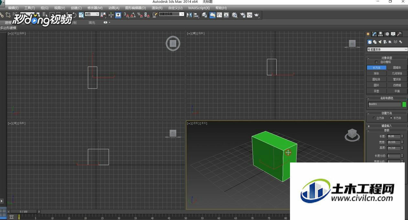Image resolution: width=408 pixels, height=220 pixels.
Task: Open the MAXScript(X) menu
Action: (199, 8)
